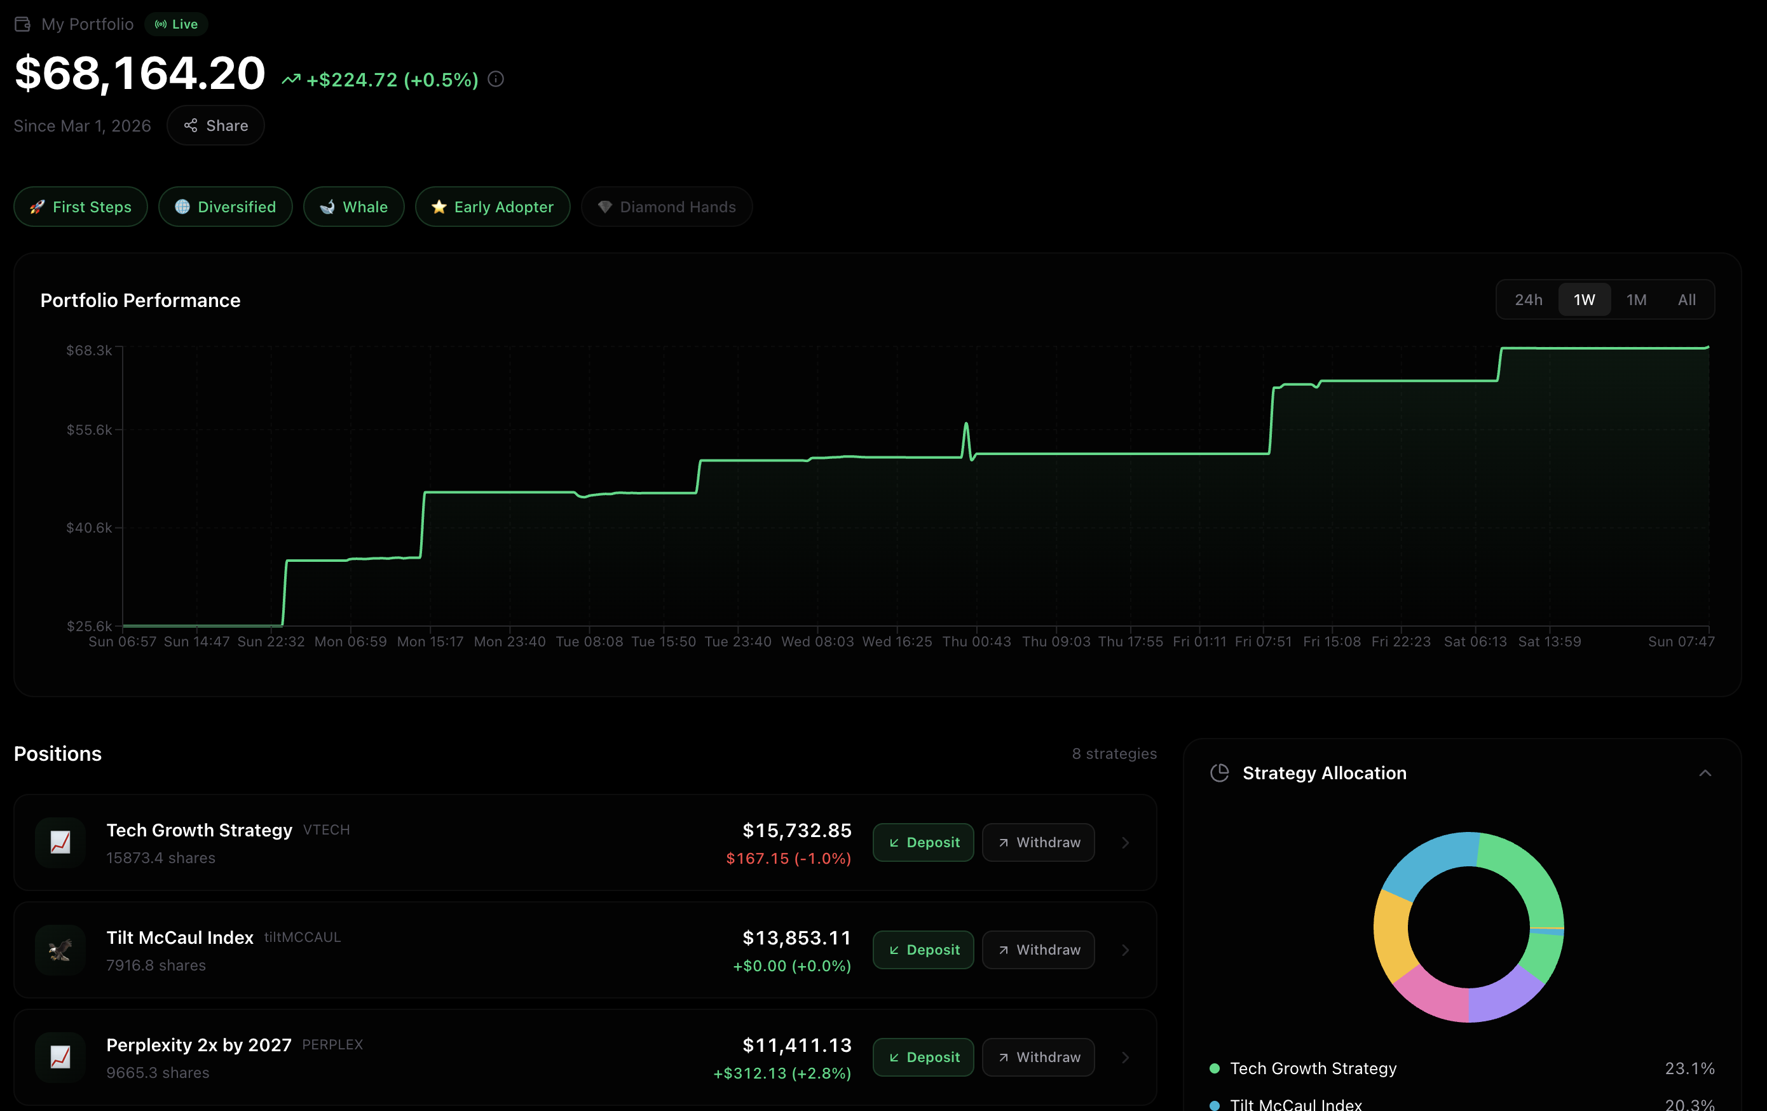
Task: Click the Diamond Hands badge
Action: coord(666,207)
